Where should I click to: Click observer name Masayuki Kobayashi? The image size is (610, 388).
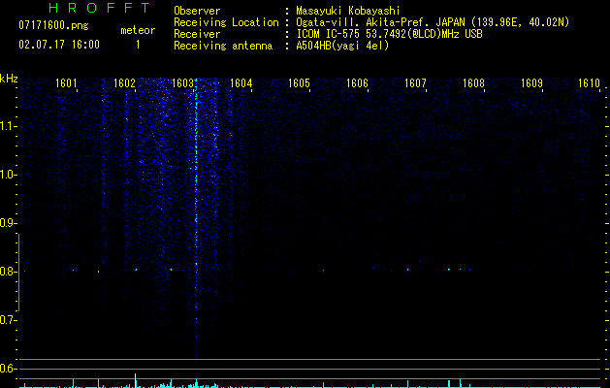click(x=348, y=11)
